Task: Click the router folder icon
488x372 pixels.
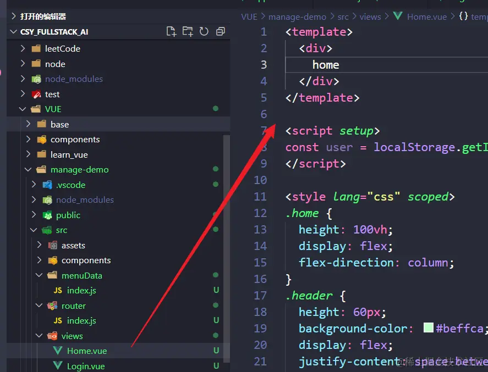Action: click(52, 306)
